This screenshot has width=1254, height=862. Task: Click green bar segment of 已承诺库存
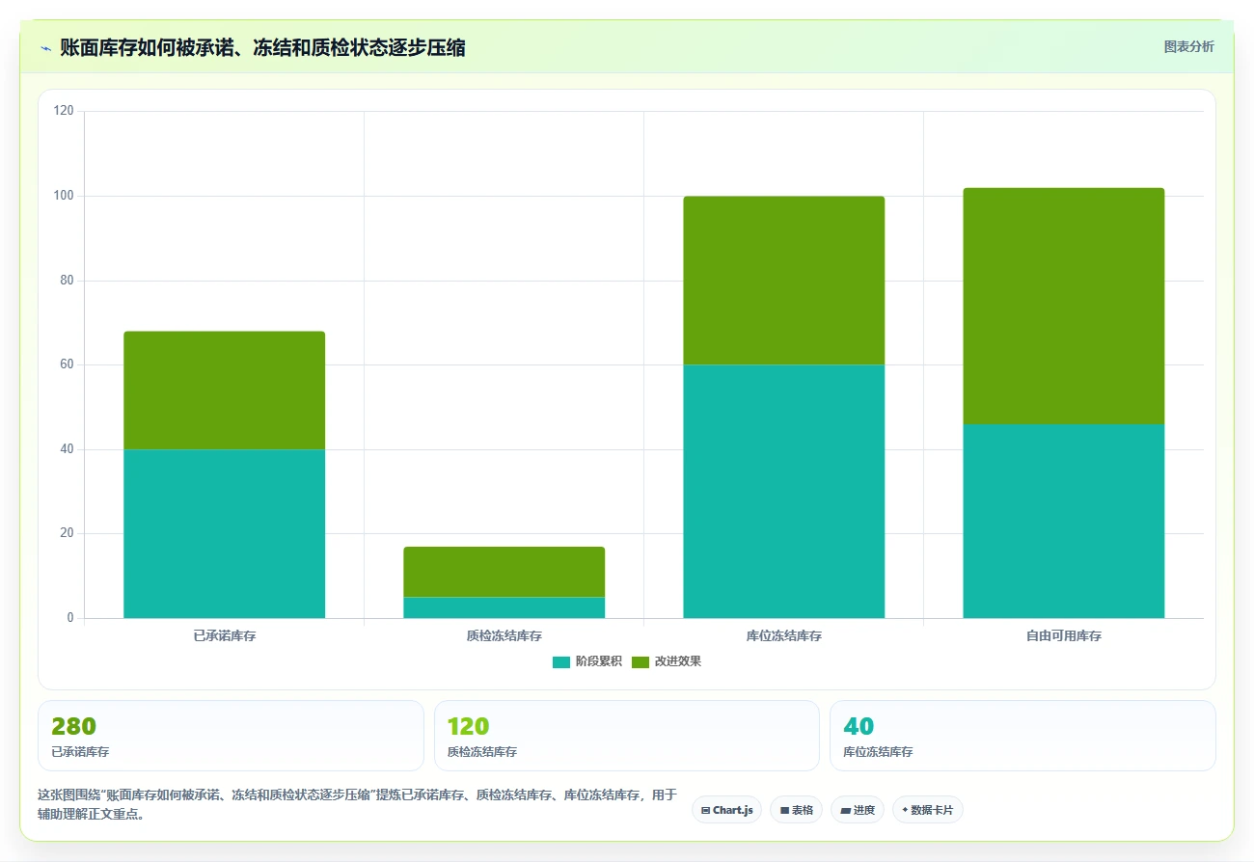tap(225, 391)
